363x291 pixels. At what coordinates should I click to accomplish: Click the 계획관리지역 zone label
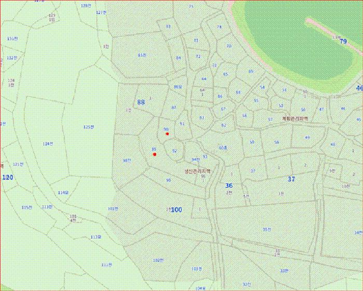[295, 118]
